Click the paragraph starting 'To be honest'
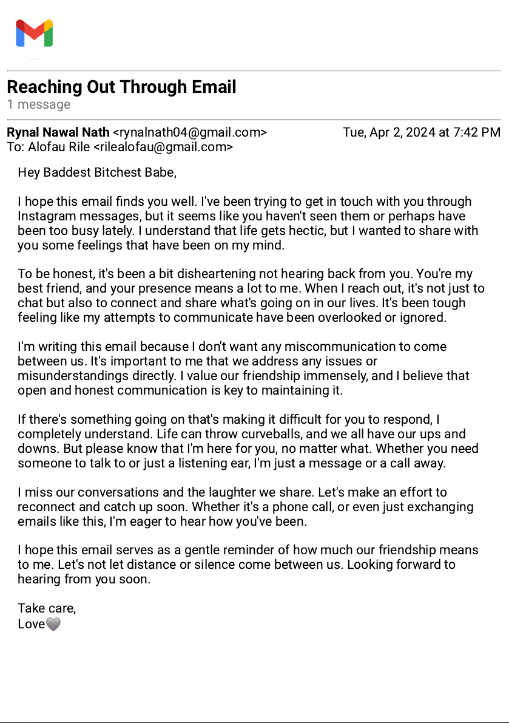This screenshot has width=509, height=723. pos(243,296)
